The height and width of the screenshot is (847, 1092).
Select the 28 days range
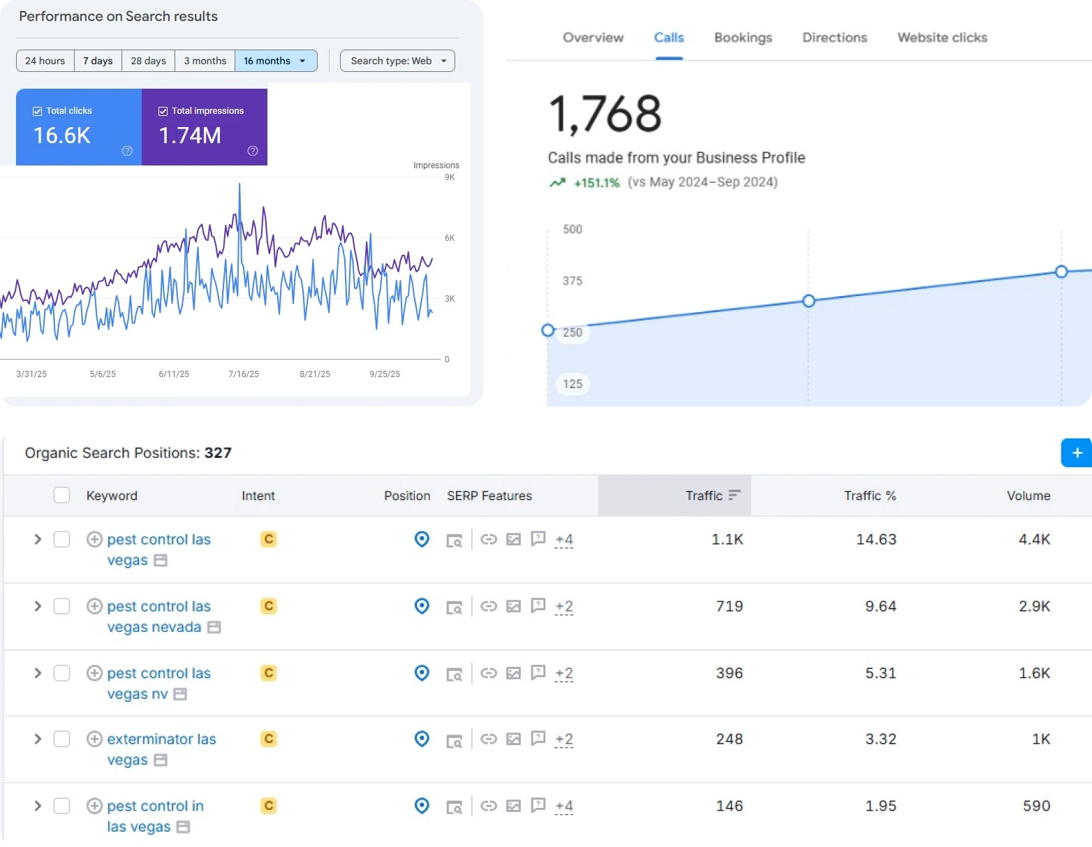(148, 61)
